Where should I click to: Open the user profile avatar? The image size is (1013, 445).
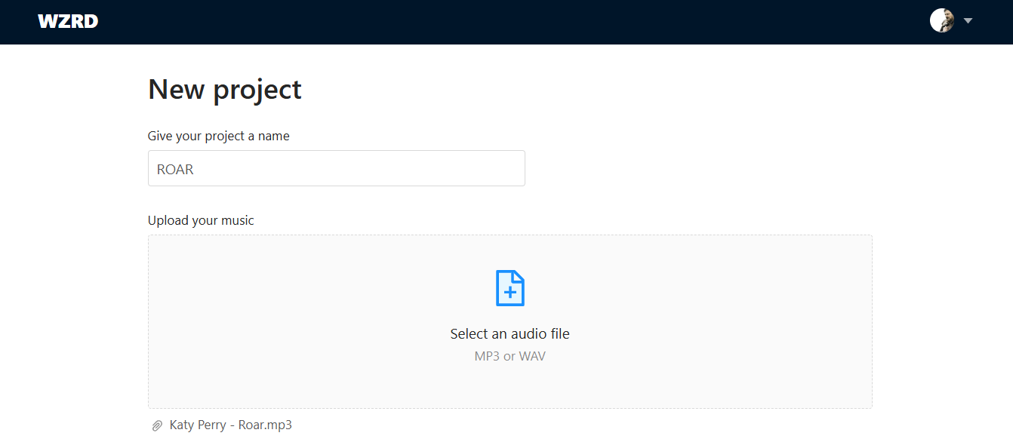point(941,20)
